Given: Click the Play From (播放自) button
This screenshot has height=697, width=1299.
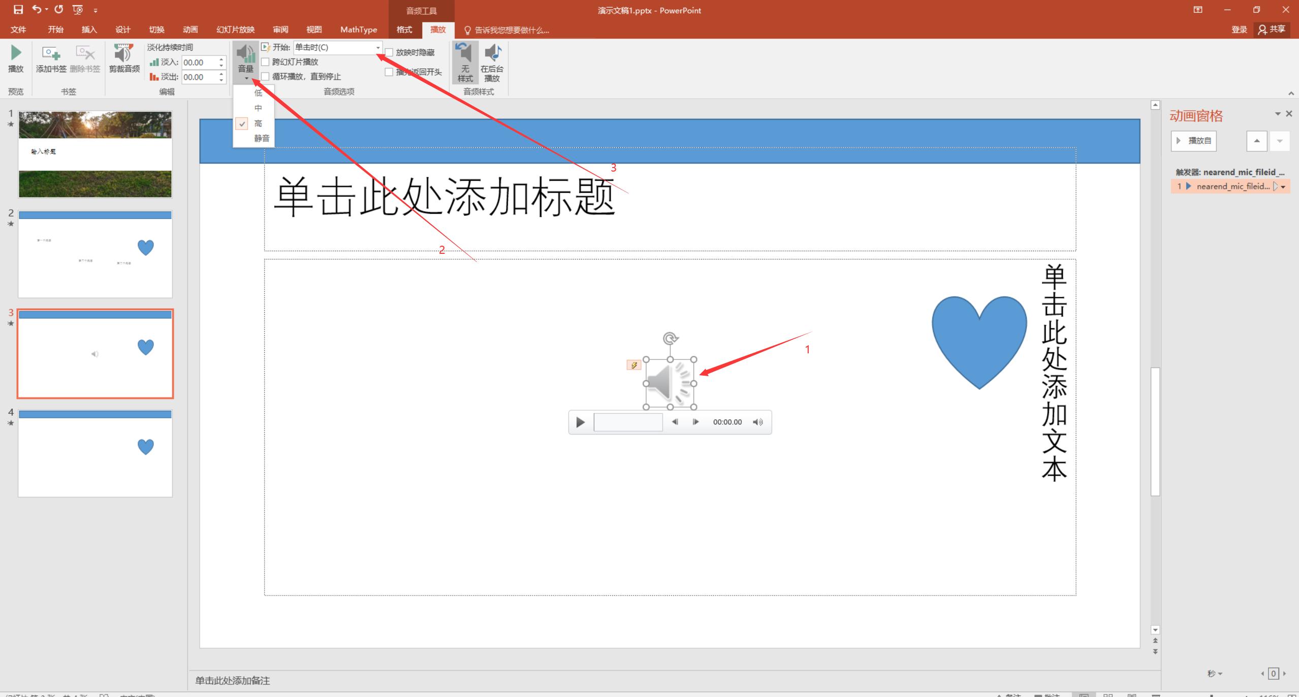Looking at the screenshot, I should [x=1194, y=141].
